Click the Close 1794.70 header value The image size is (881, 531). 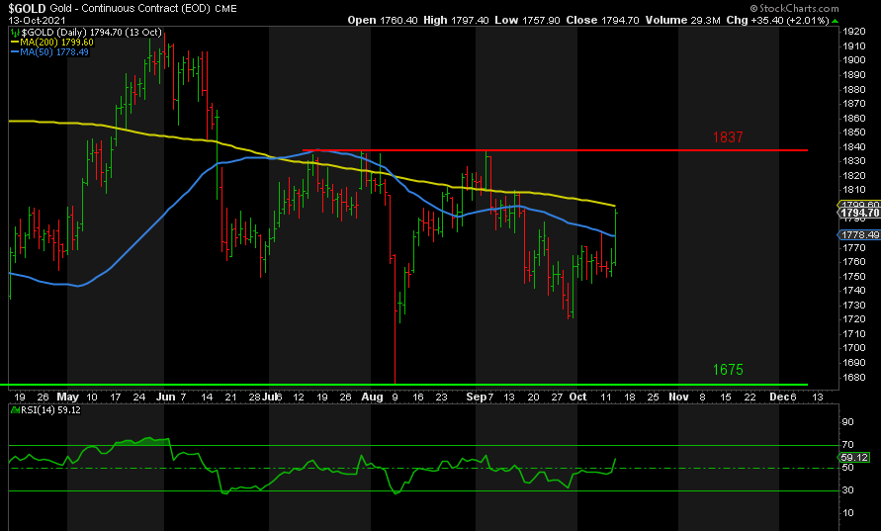602,20
